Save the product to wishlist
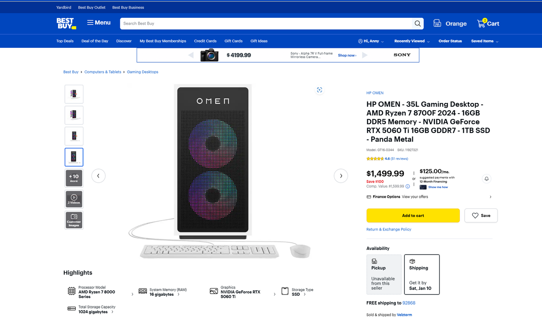542x319 pixels. [481, 216]
